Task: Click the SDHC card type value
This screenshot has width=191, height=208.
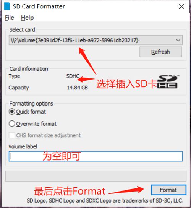Action: tap(73, 76)
